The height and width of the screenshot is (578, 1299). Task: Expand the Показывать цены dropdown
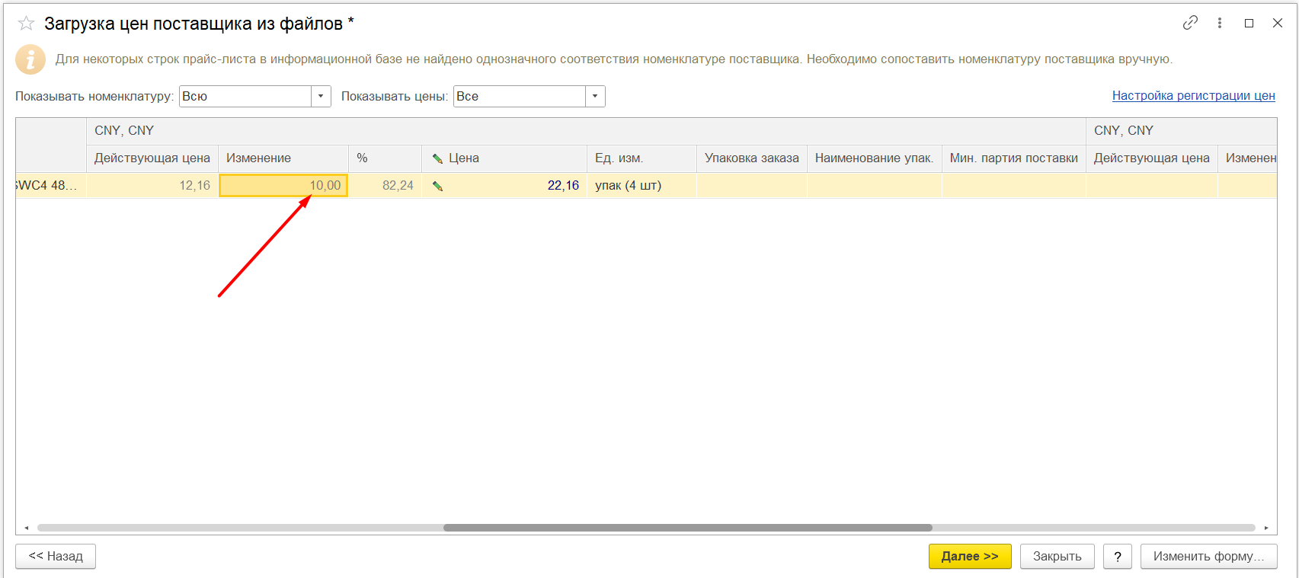point(595,96)
